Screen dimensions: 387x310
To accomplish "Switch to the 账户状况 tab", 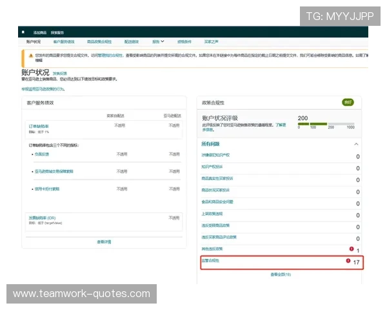I will point(33,41).
